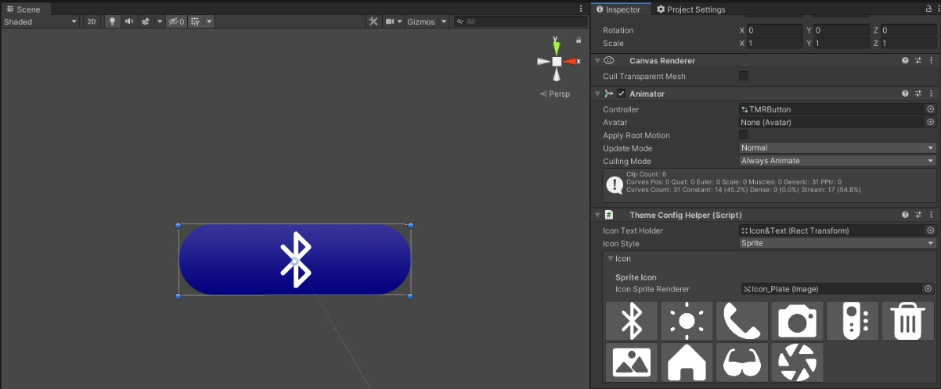The height and width of the screenshot is (389, 941).
Task: Open the Culling Mode dropdown
Action: pos(837,161)
